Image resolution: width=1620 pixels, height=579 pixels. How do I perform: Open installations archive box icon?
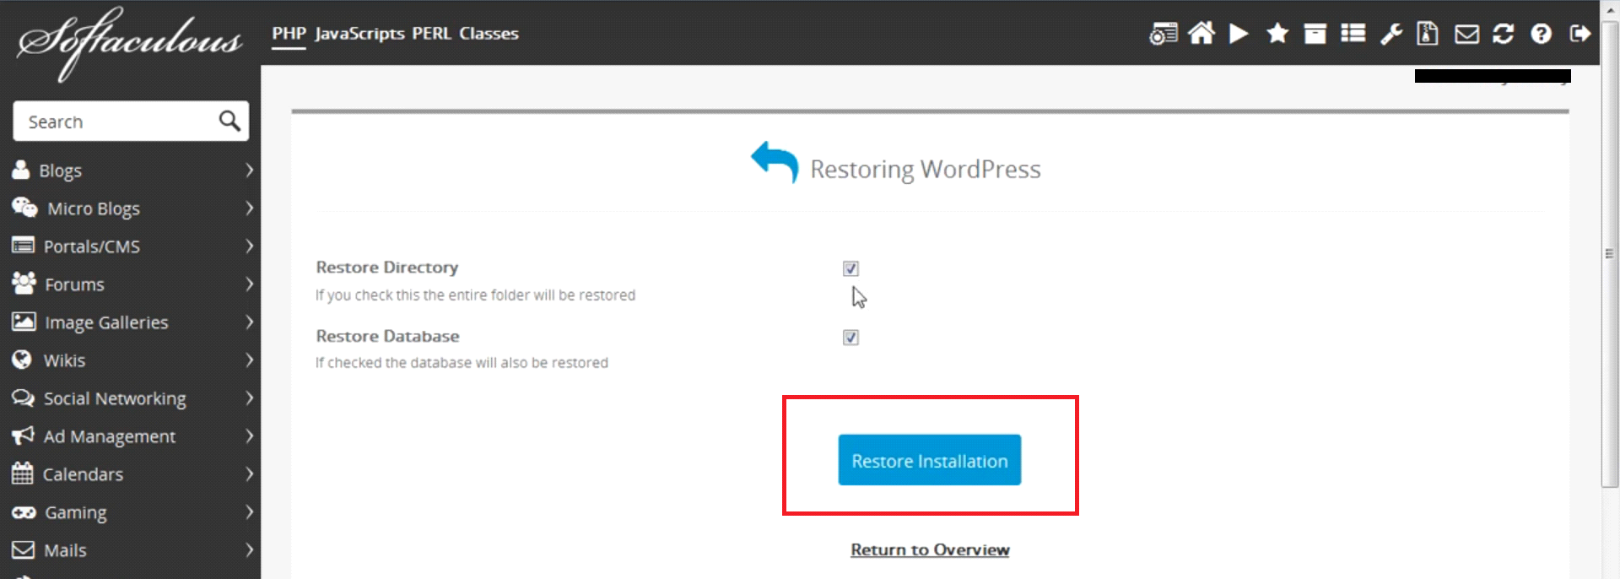click(1315, 33)
